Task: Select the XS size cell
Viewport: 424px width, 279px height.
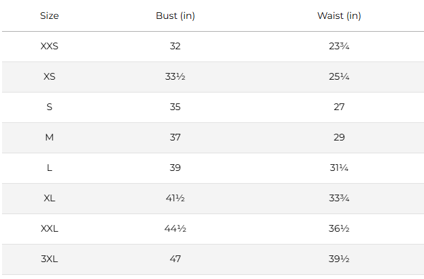Action: point(49,76)
